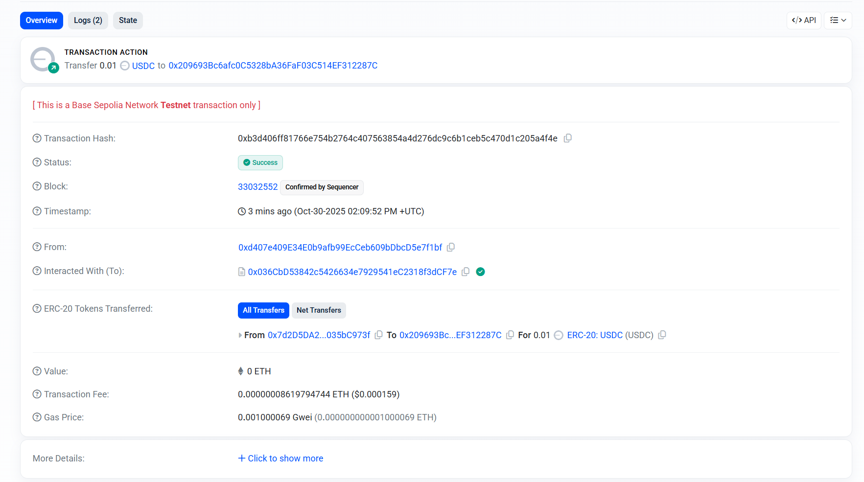Image resolution: width=864 pixels, height=482 pixels.
Task: Click the API button
Action: pos(804,21)
